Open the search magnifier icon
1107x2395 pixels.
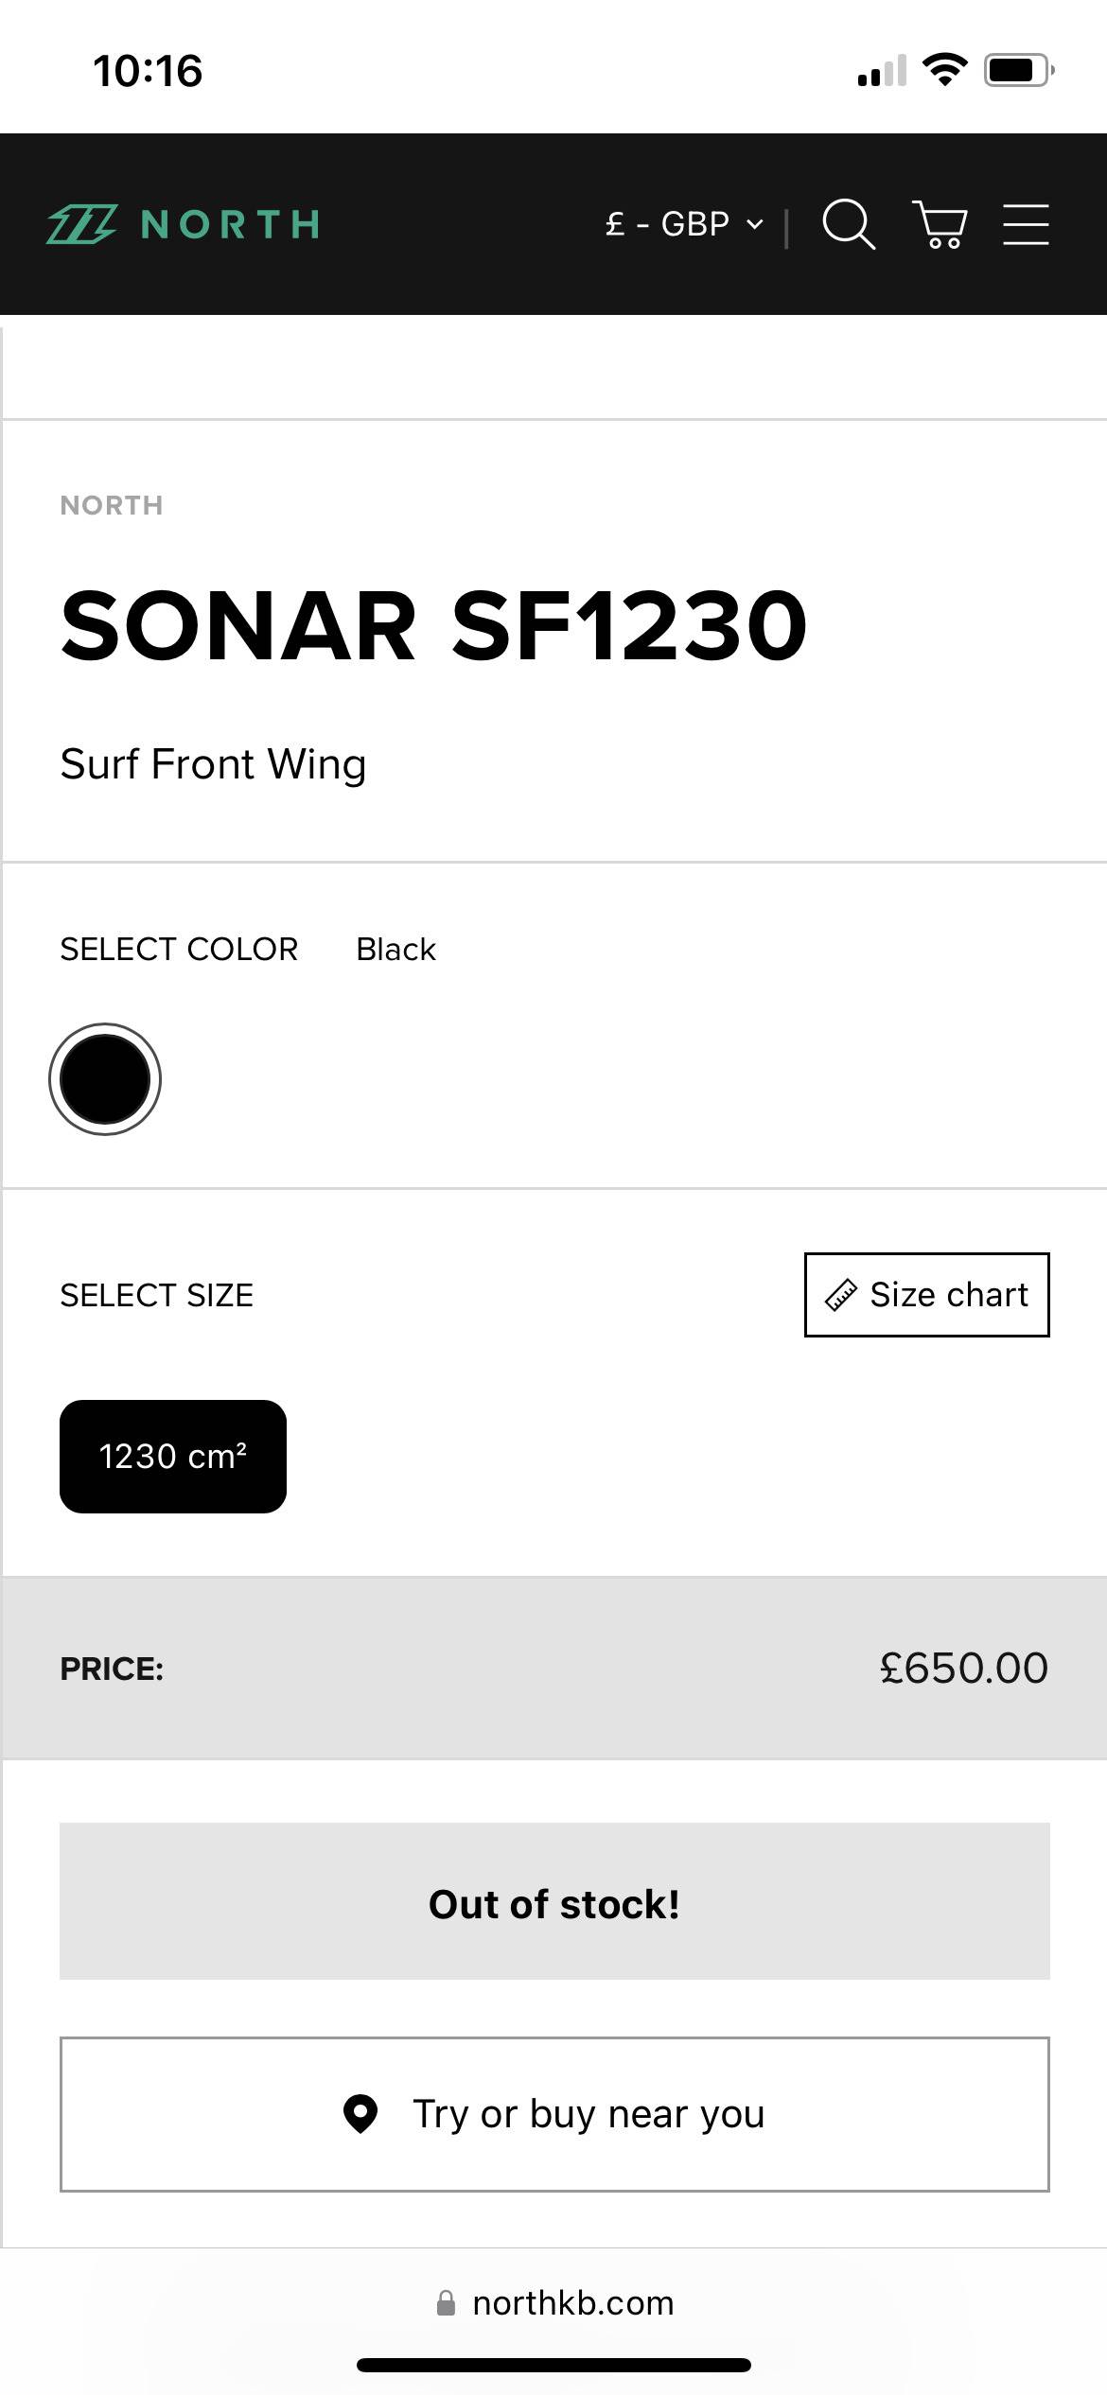tap(848, 224)
